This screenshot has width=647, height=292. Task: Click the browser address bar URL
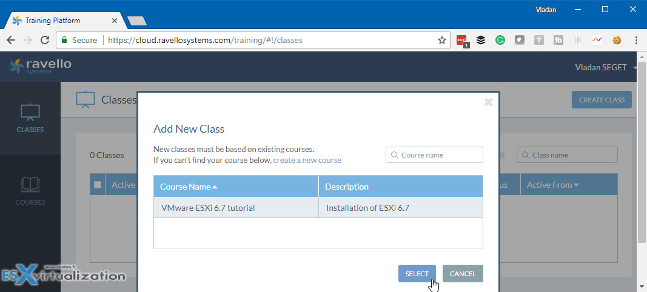click(x=205, y=40)
